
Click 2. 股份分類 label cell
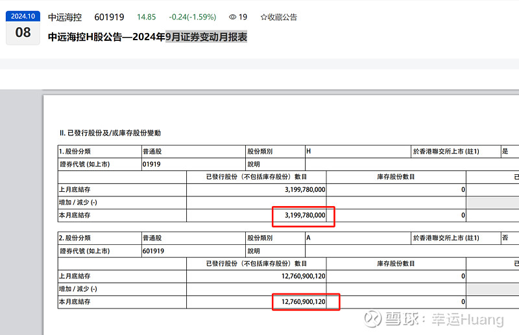(100, 238)
